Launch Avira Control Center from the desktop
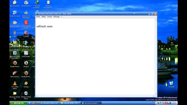 [26, 24]
